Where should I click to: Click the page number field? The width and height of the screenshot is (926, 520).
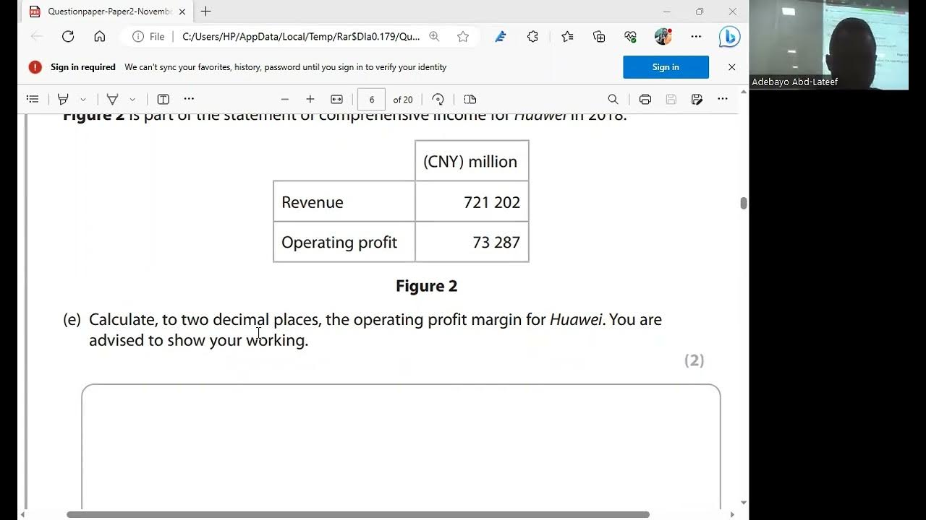point(371,99)
